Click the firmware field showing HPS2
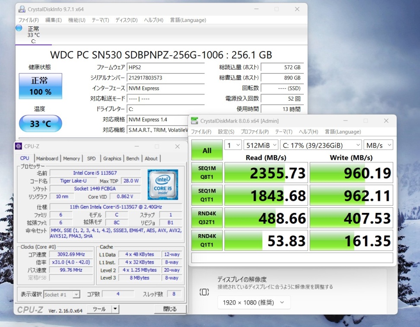Screen dimensions: 420x327 (x=165, y=67)
